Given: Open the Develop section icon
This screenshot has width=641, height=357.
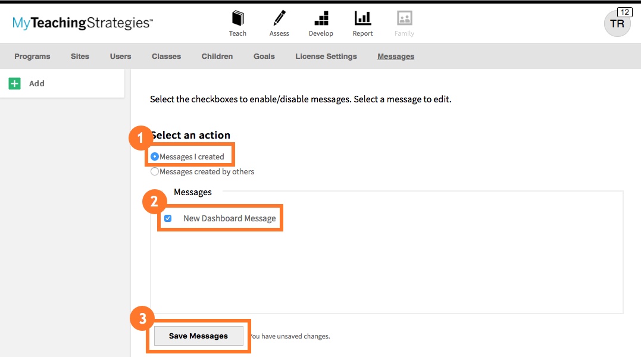Looking at the screenshot, I should click(321, 19).
